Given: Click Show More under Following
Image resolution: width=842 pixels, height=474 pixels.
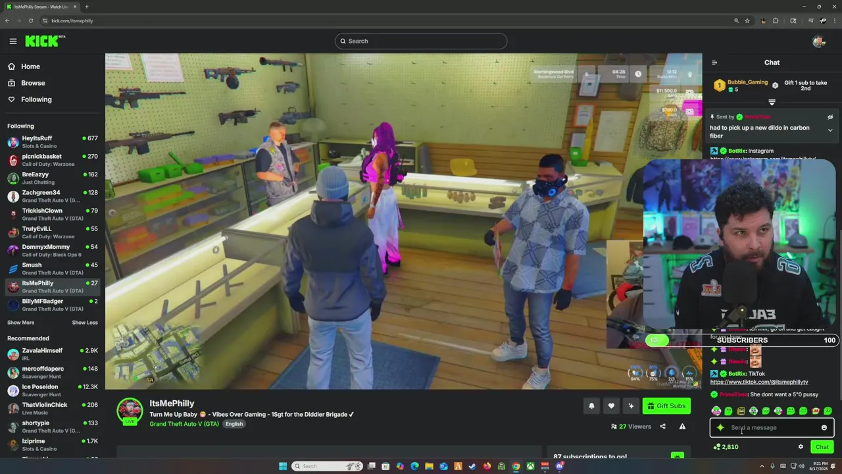Looking at the screenshot, I should coord(20,323).
